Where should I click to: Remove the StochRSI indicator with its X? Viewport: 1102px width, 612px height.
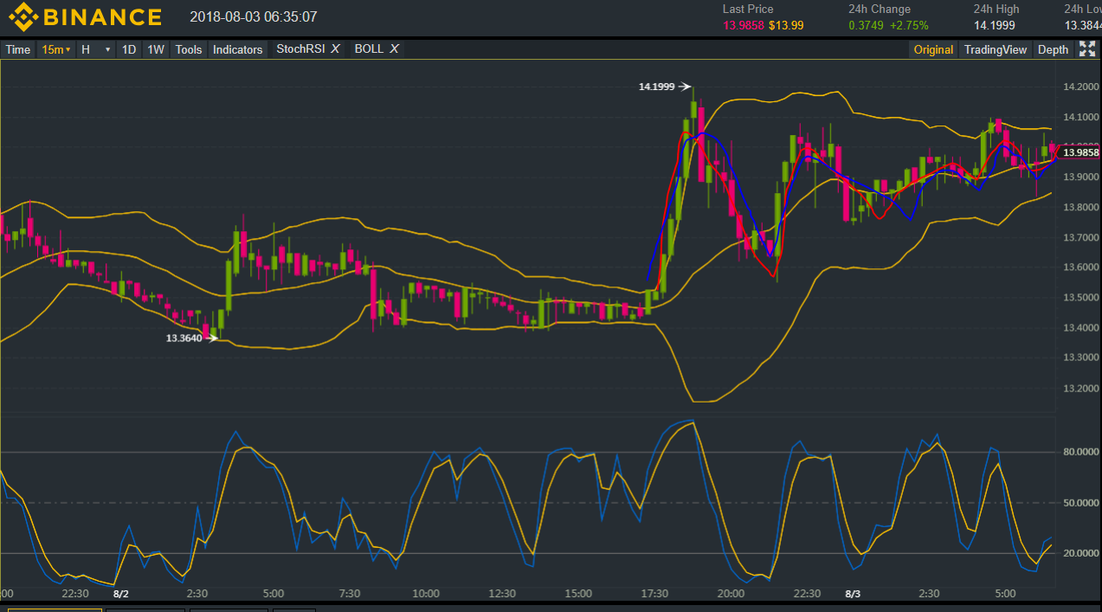pyautogui.click(x=335, y=48)
